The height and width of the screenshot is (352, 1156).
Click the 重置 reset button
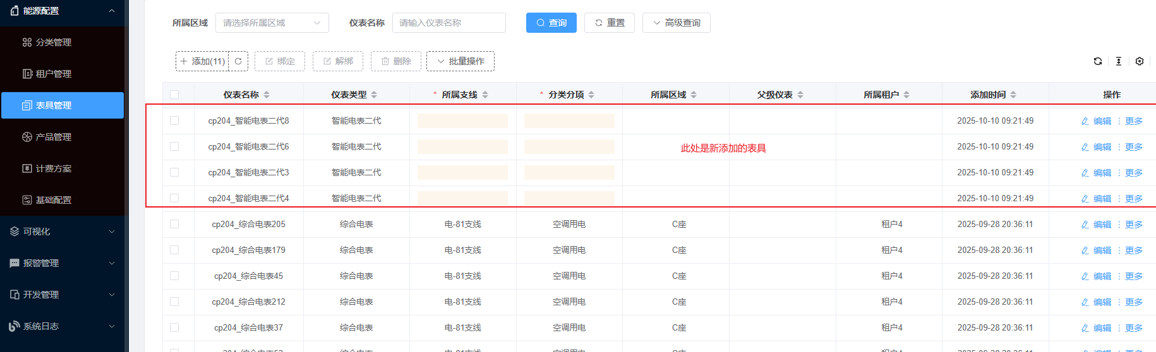pos(610,23)
